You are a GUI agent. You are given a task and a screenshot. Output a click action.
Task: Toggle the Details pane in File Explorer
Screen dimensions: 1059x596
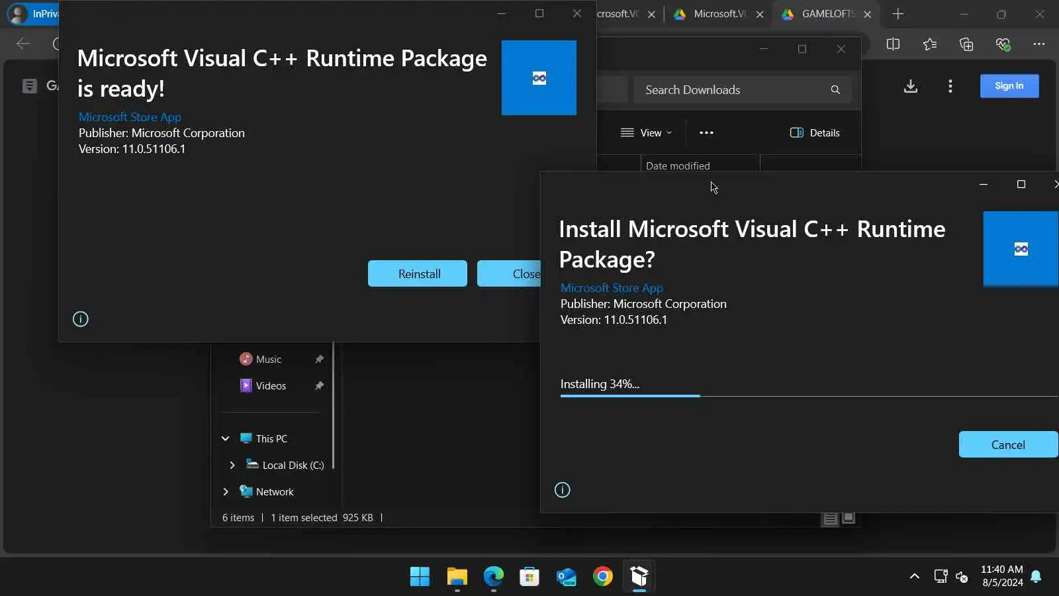(815, 132)
